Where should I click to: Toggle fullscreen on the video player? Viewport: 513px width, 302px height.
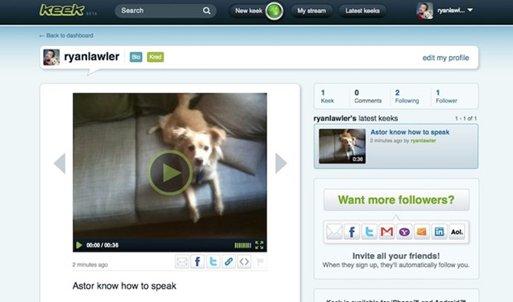[x=259, y=245]
